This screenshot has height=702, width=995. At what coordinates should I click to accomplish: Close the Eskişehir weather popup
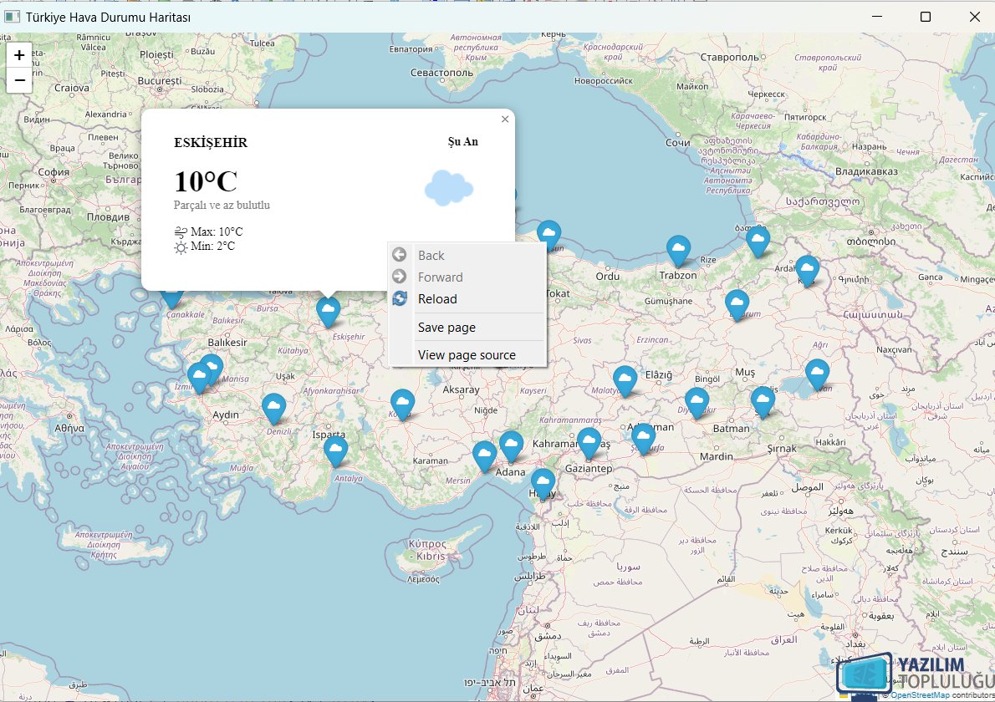click(x=505, y=120)
